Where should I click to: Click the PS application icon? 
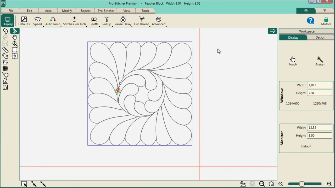pyautogui.click(x=3, y=3)
